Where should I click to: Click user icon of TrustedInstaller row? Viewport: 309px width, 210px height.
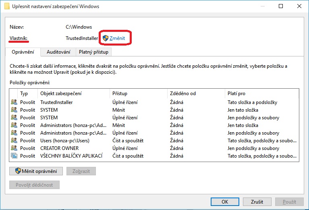(14, 102)
